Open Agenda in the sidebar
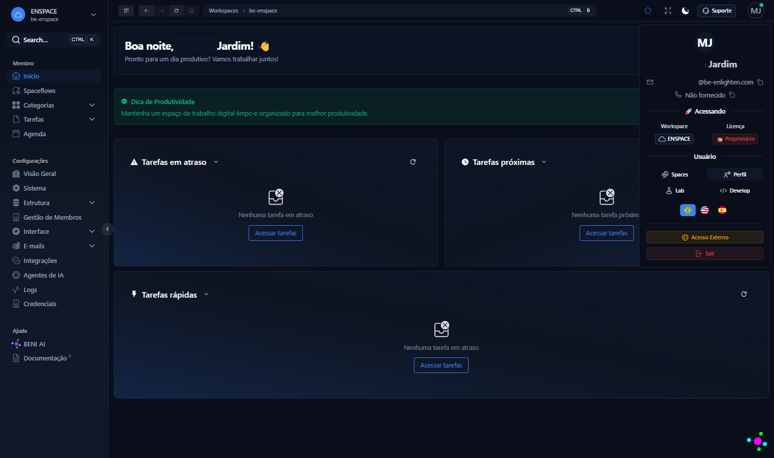Image resolution: width=774 pixels, height=458 pixels. [x=54, y=134]
